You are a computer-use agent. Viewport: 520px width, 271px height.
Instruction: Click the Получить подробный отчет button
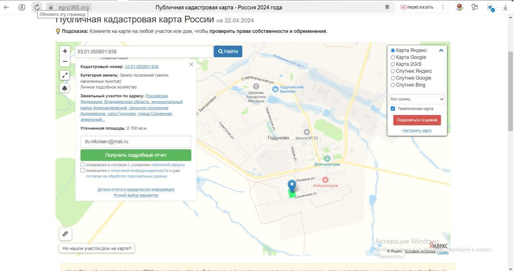136,155
